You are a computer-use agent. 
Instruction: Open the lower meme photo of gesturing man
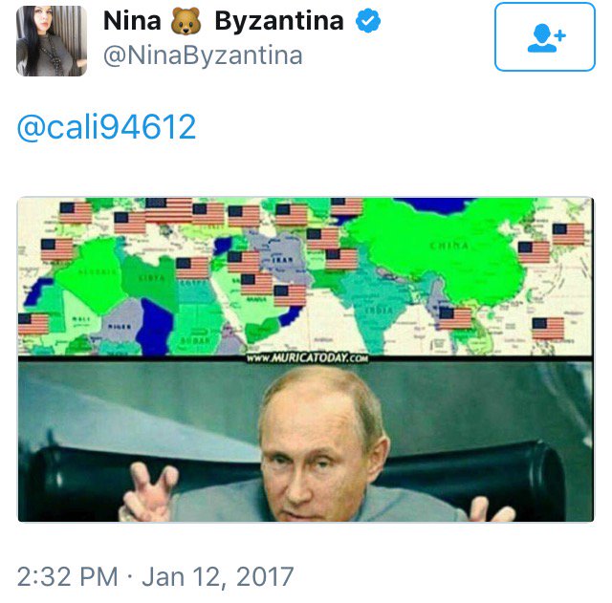coord(306,441)
